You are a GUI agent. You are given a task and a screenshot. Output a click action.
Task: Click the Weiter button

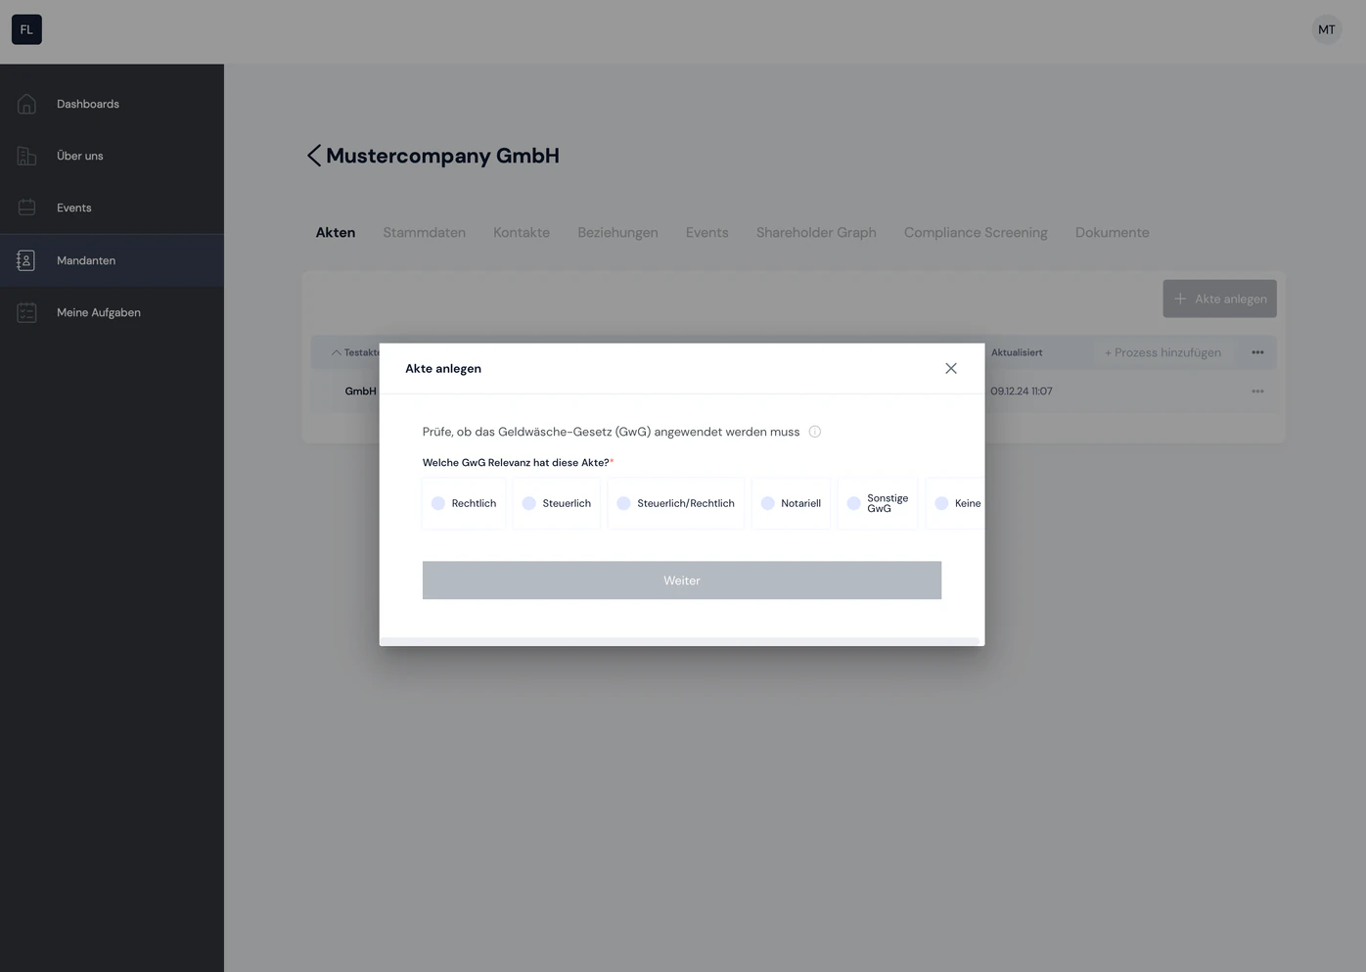tap(682, 580)
